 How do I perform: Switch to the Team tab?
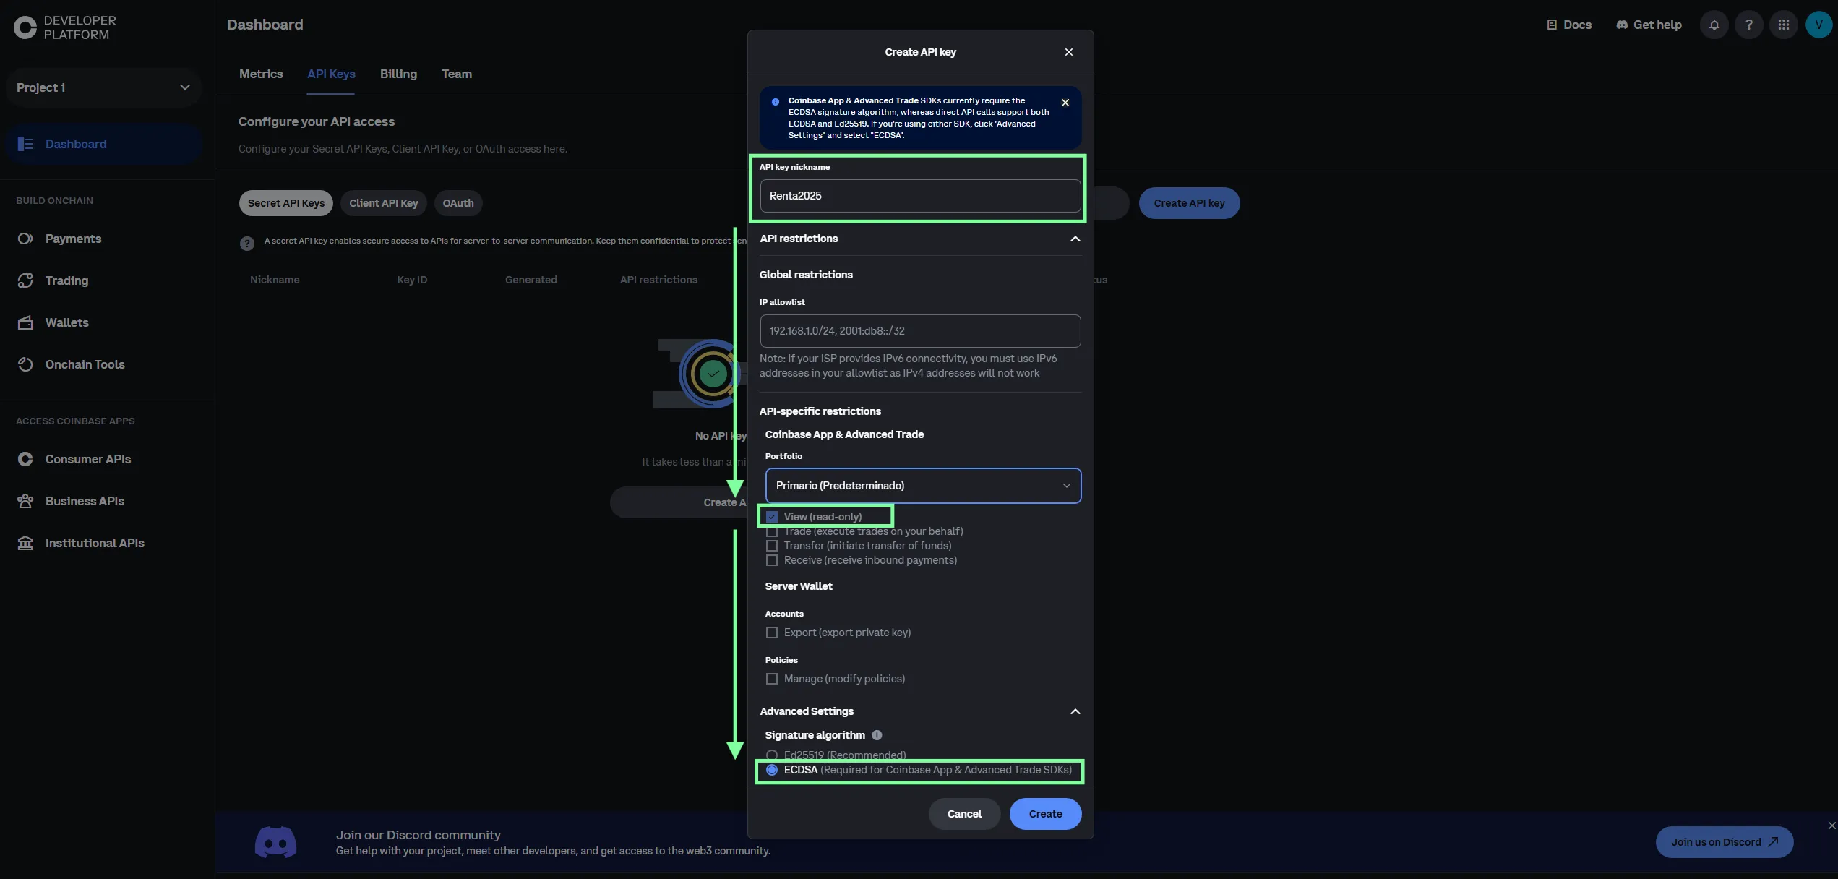(x=457, y=74)
